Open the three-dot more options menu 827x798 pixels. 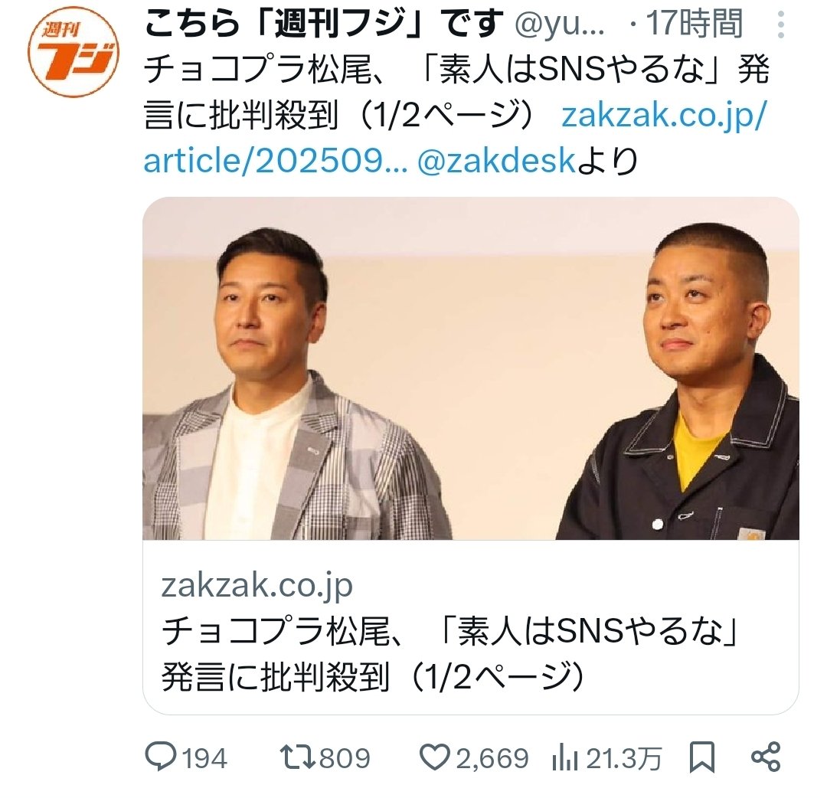pyautogui.click(x=781, y=25)
